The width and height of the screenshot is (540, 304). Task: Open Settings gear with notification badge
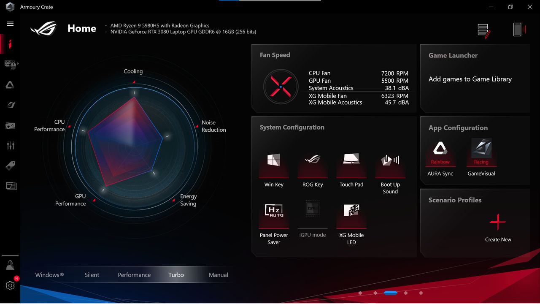tap(10, 285)
